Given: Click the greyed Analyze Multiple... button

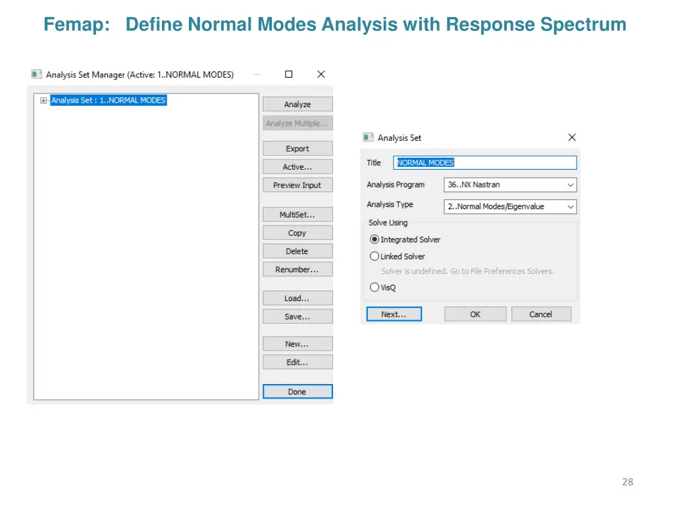Looking at the screenshot, I should 298,123.
